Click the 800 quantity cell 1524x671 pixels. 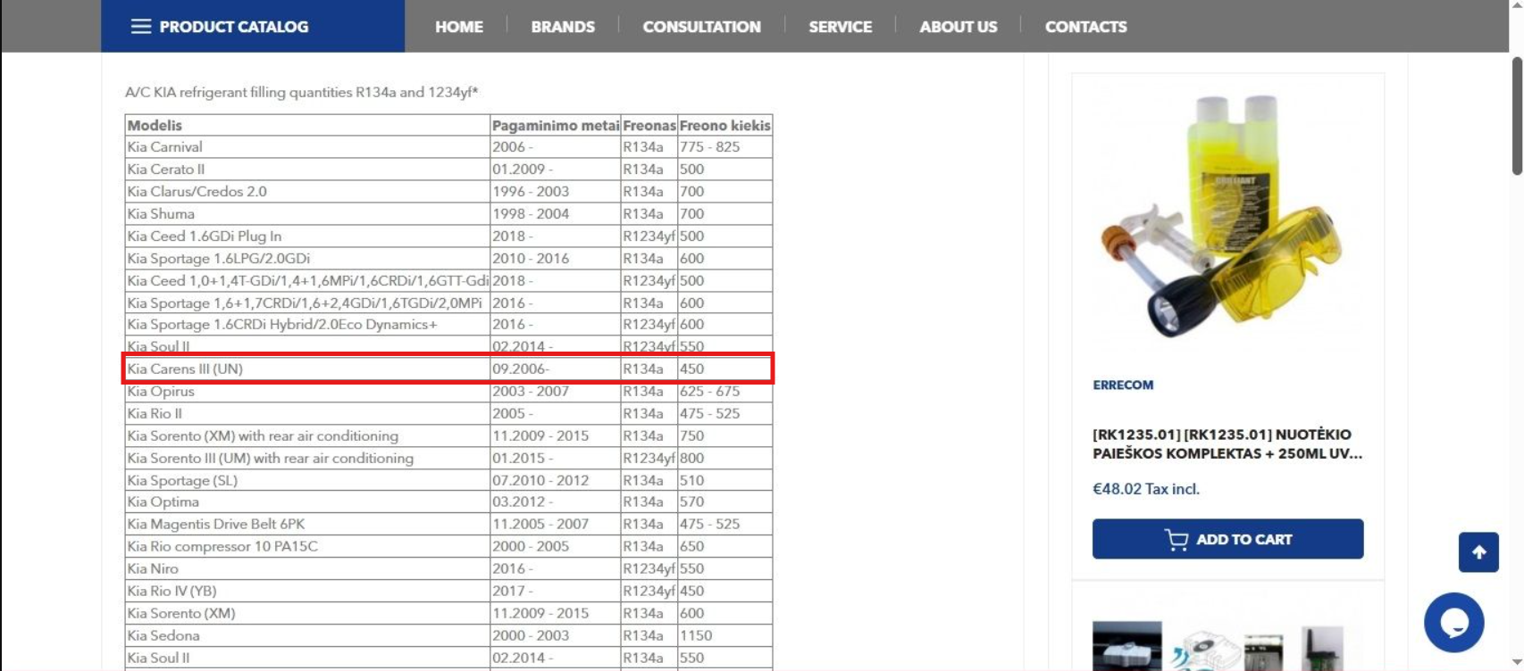tap(724, 459)
